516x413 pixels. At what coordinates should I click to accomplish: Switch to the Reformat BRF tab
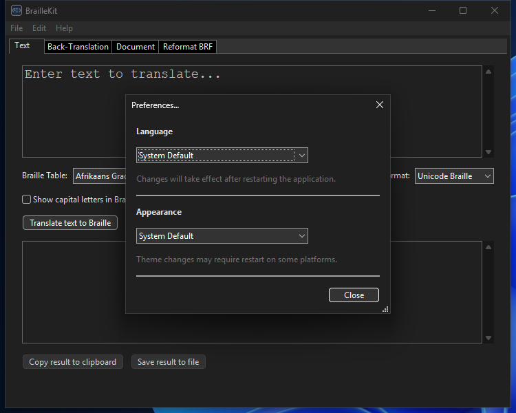coord(188,47)
